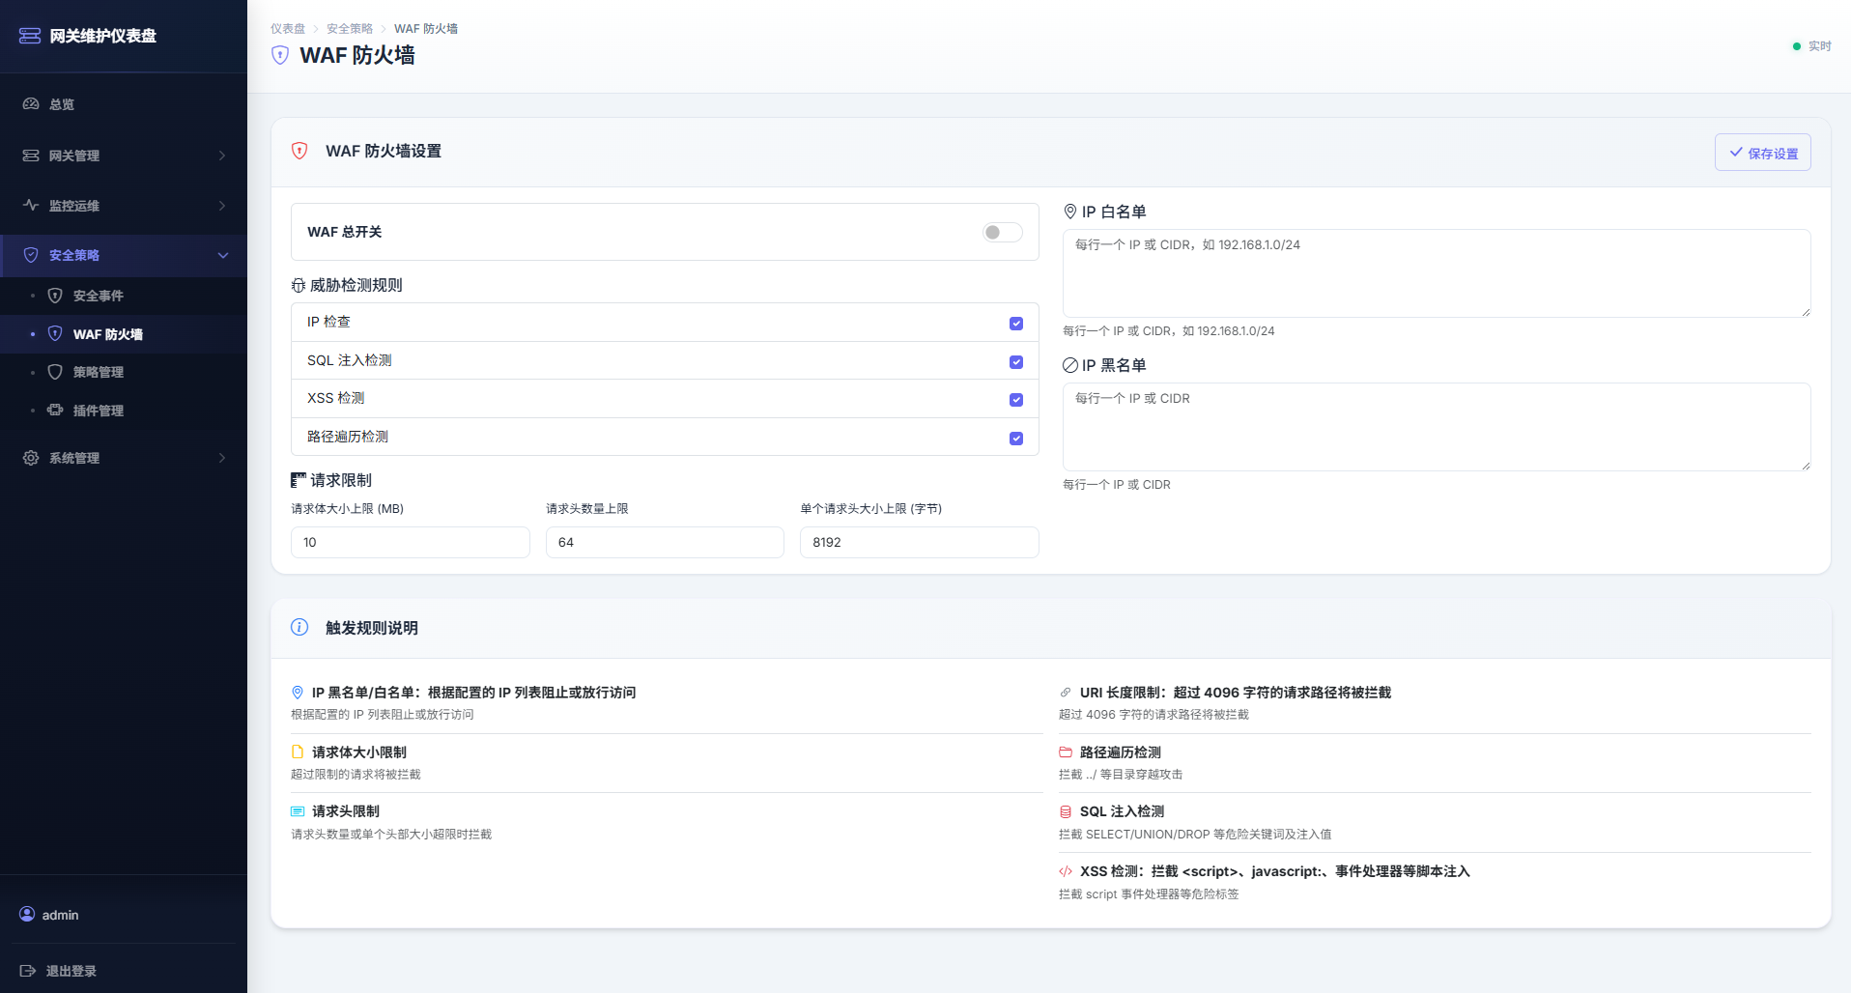Click the 安全事件 shield alert icon
Screen dimensions: 1851x993
[x=55, y=296]
